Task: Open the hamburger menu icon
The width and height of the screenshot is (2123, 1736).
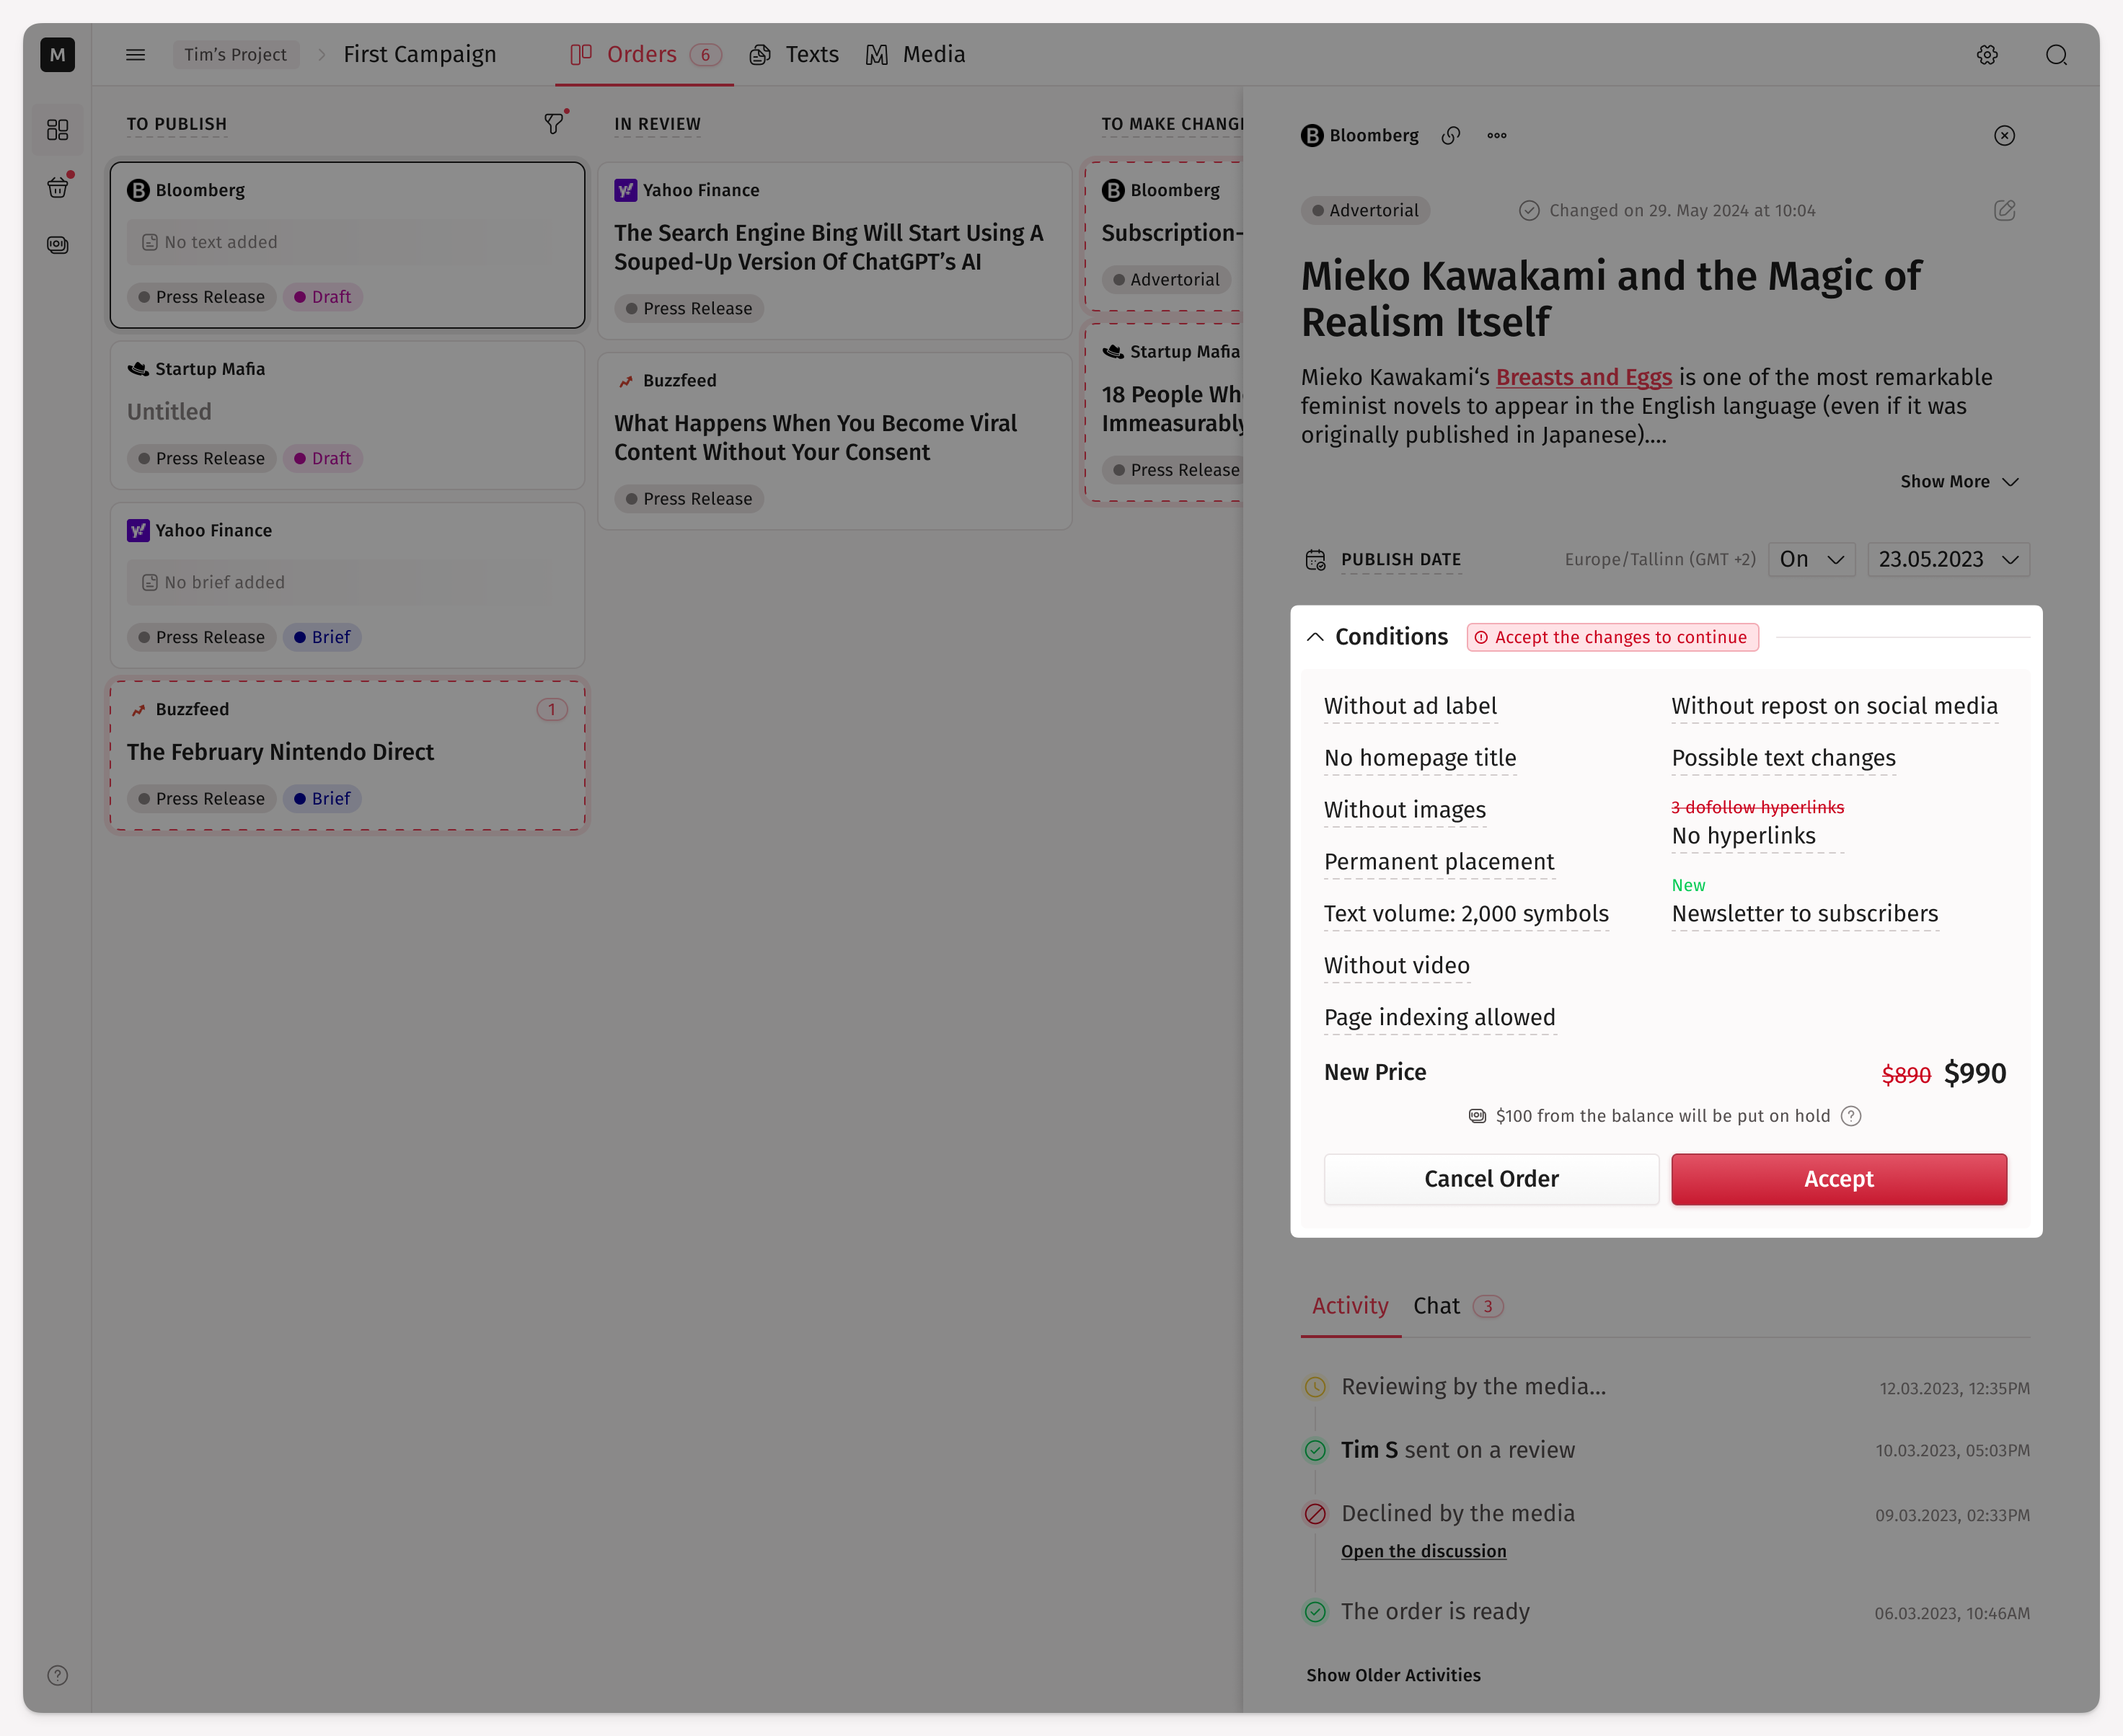Action: 135,55
